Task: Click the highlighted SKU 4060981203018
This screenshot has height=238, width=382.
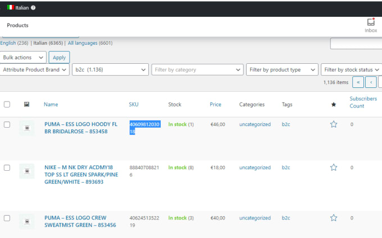Action: coord(144,128)
